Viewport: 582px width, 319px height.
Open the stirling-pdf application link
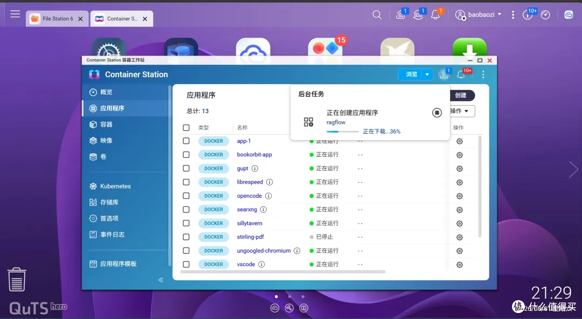(x=251, y=237)
